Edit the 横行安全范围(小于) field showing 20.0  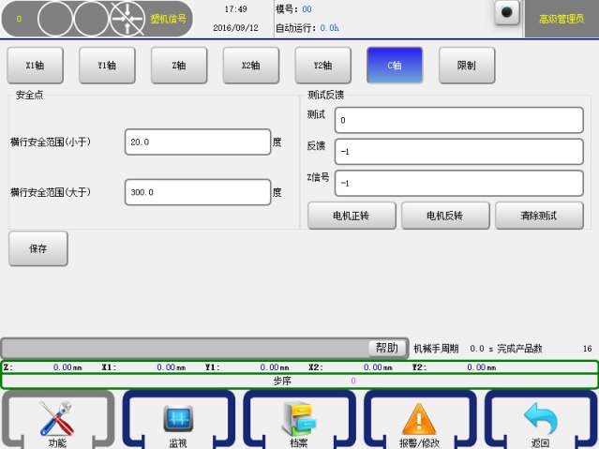[198, 142]
